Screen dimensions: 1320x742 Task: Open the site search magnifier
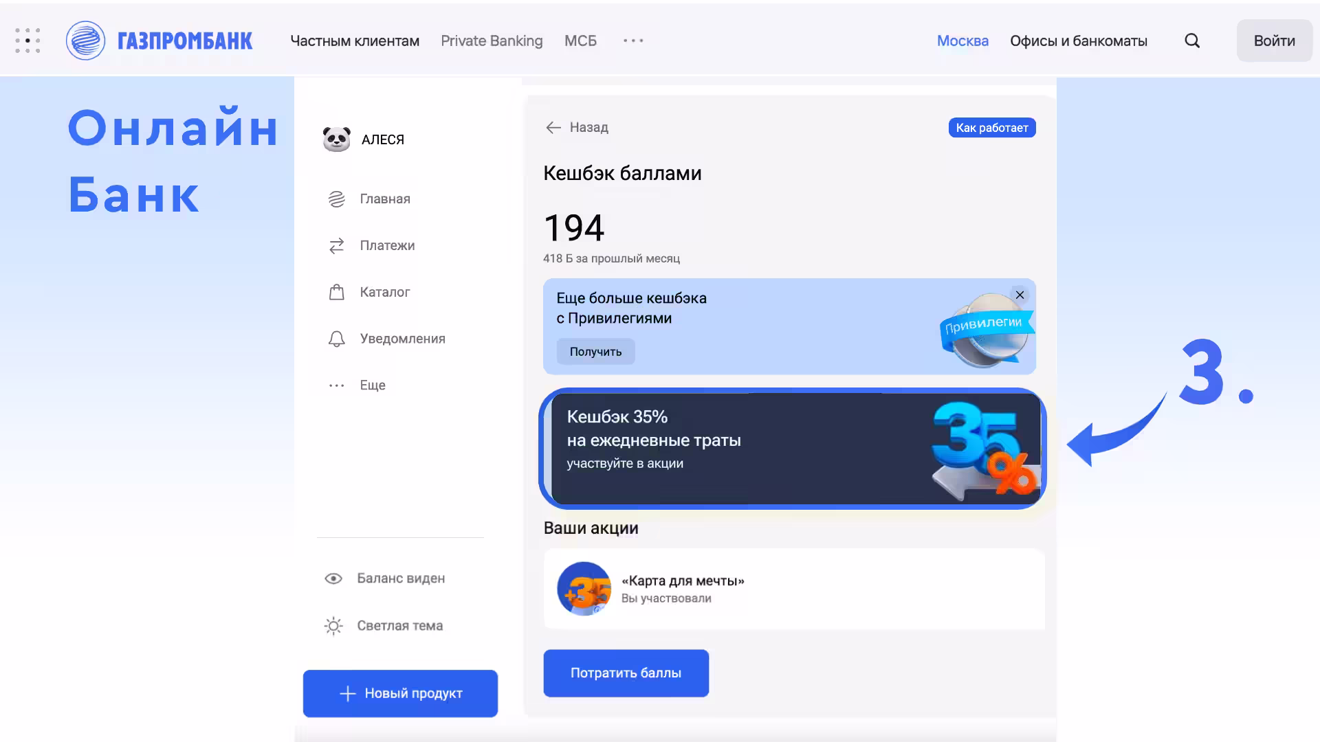tap(1192, 41)
